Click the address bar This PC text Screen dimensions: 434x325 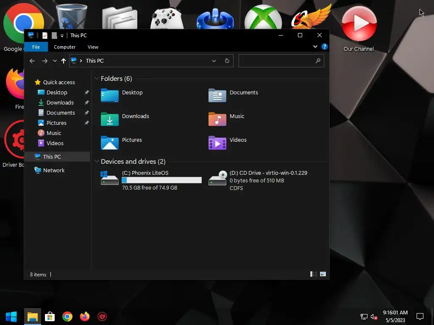click(x=95, y=61)
